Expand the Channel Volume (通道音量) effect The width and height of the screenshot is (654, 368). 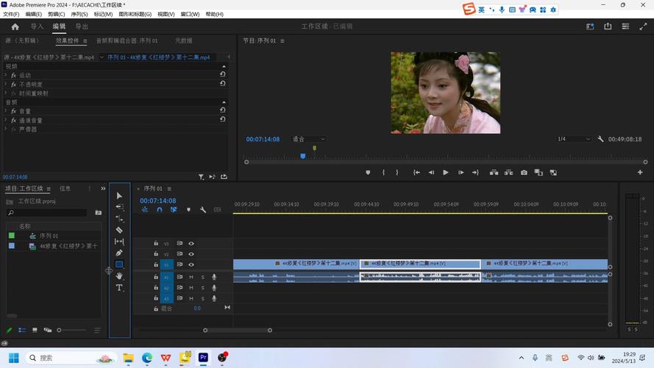click(x=6, y=120)
